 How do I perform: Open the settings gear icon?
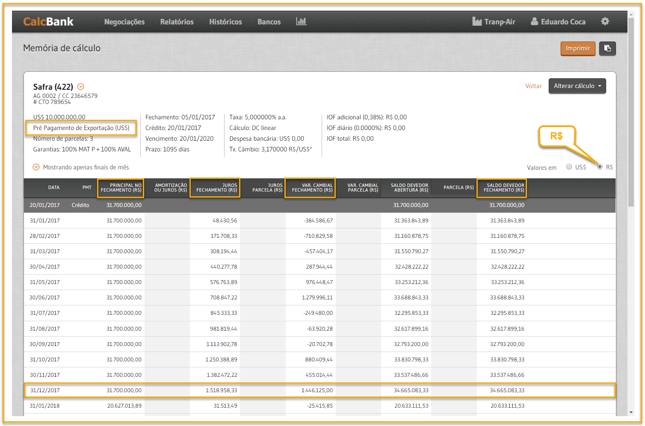605,21
